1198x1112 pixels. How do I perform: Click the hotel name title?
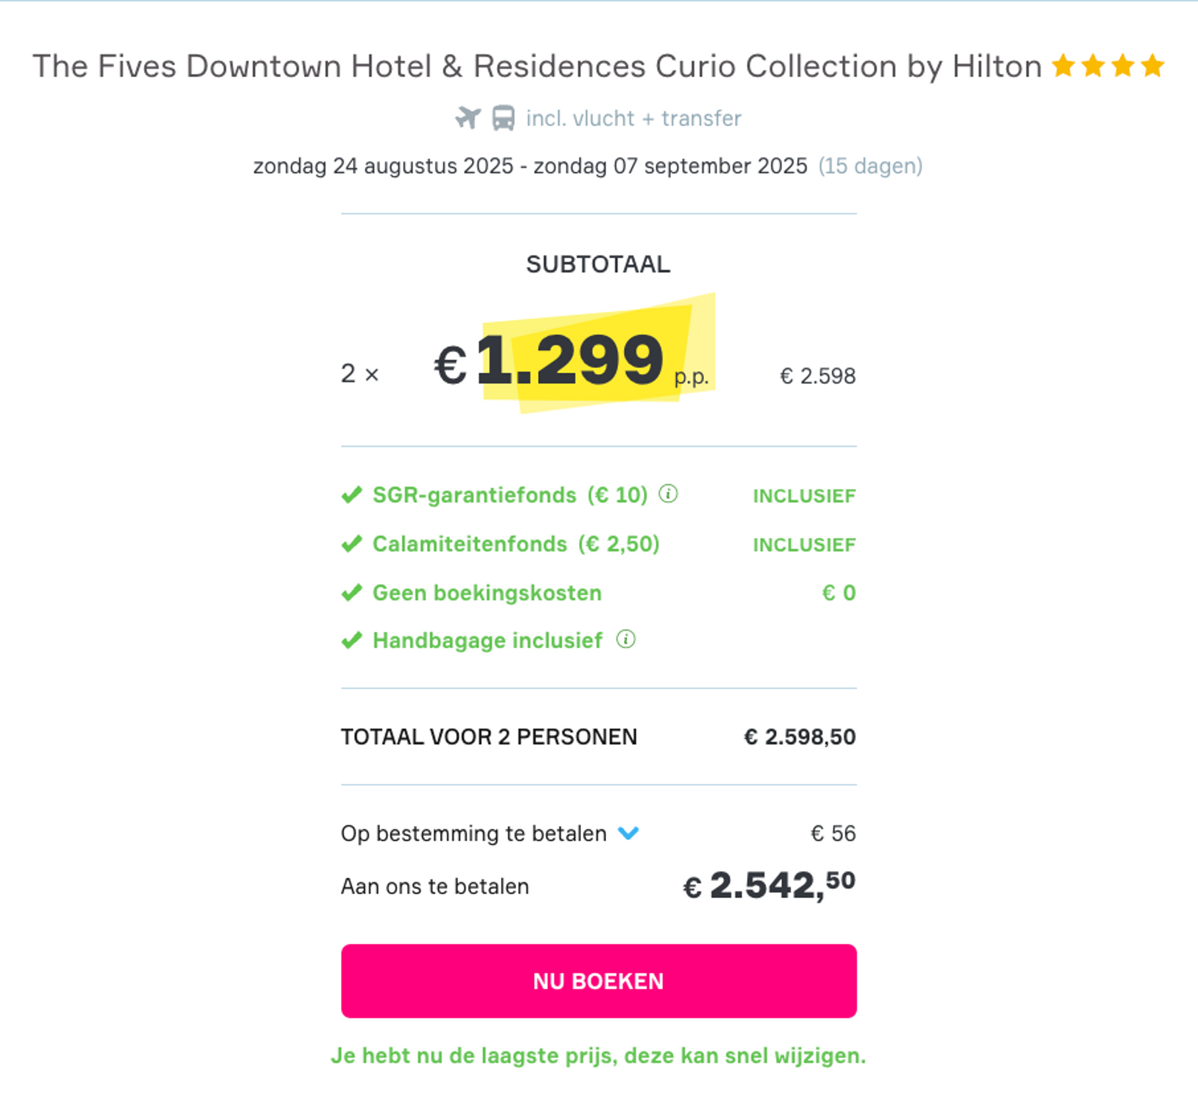click(537, 66)
